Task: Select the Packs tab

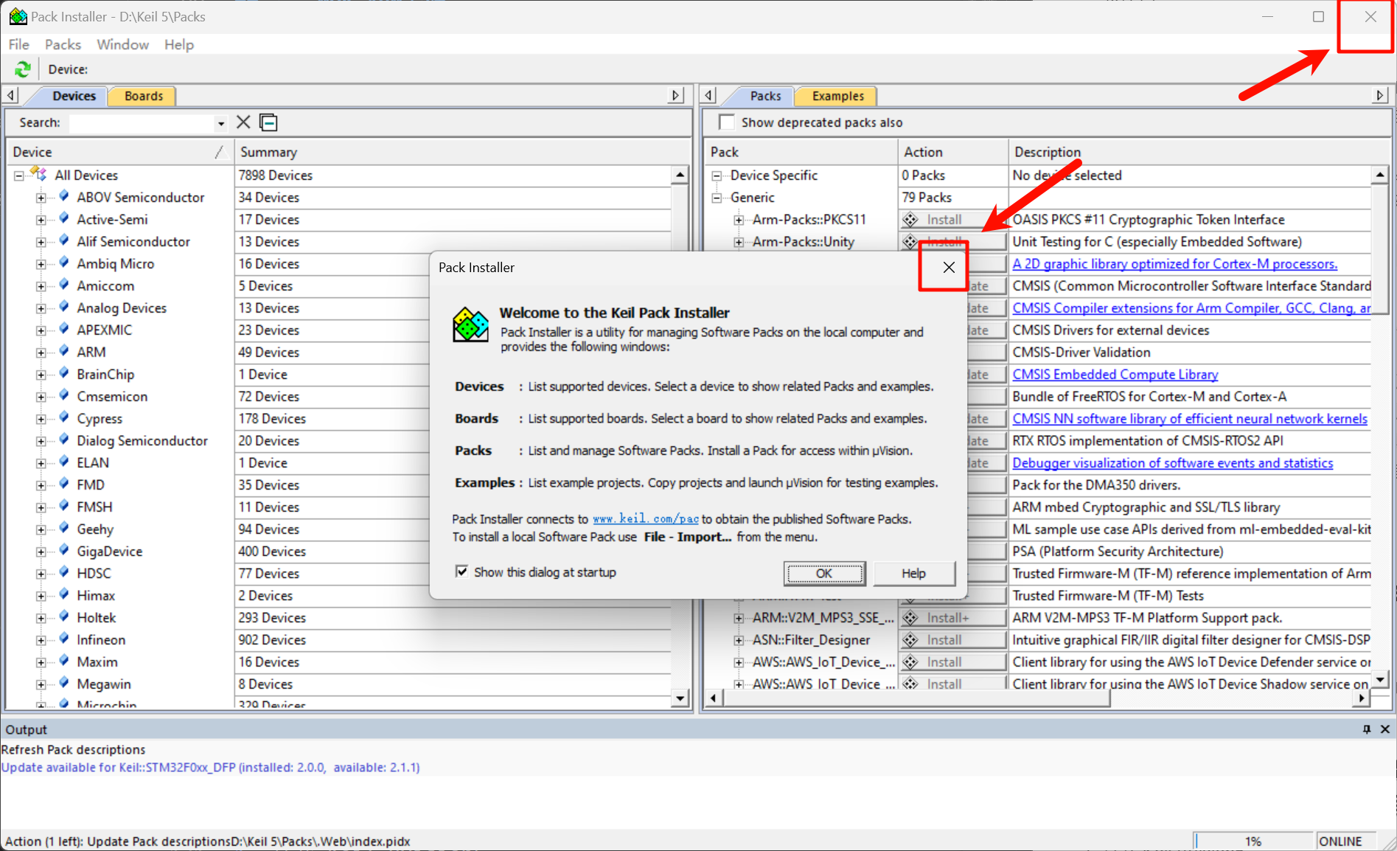Action: (x=765, y=96)
